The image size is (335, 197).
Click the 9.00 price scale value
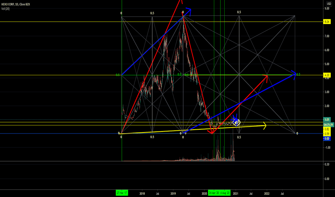pyautogui.click(x=327, y=9)
